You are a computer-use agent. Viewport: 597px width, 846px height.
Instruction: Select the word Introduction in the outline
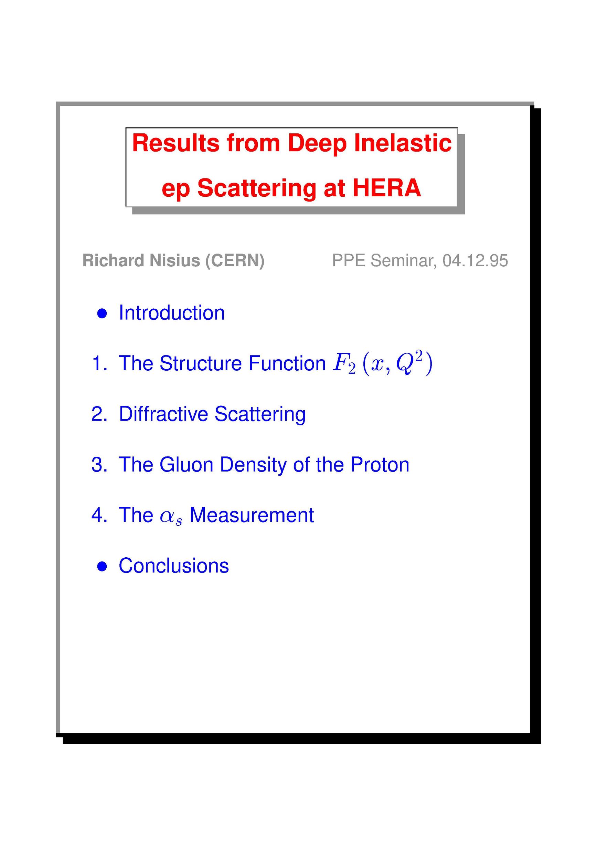(x=171, y=313)
